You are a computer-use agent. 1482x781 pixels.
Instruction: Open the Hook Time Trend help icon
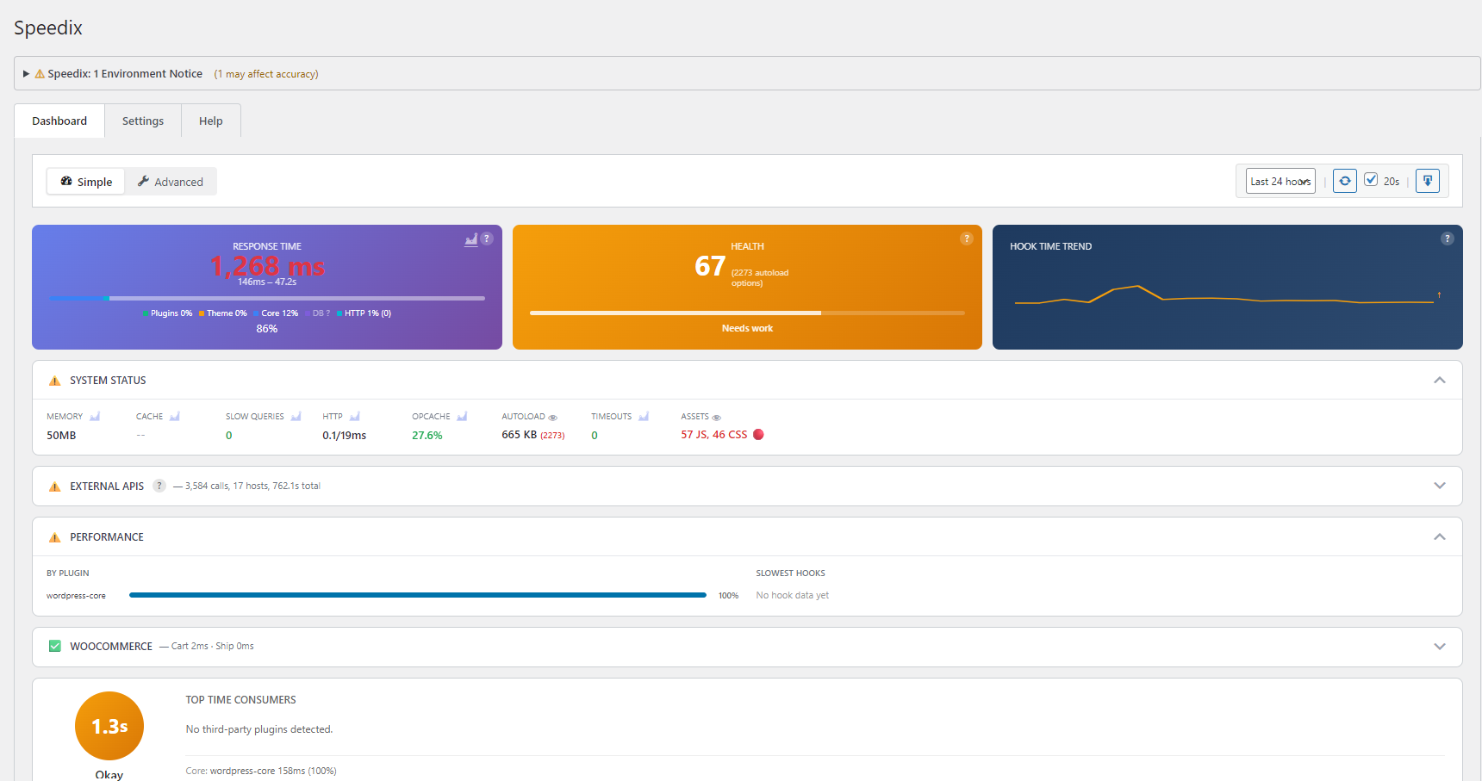coord(1447,239)
